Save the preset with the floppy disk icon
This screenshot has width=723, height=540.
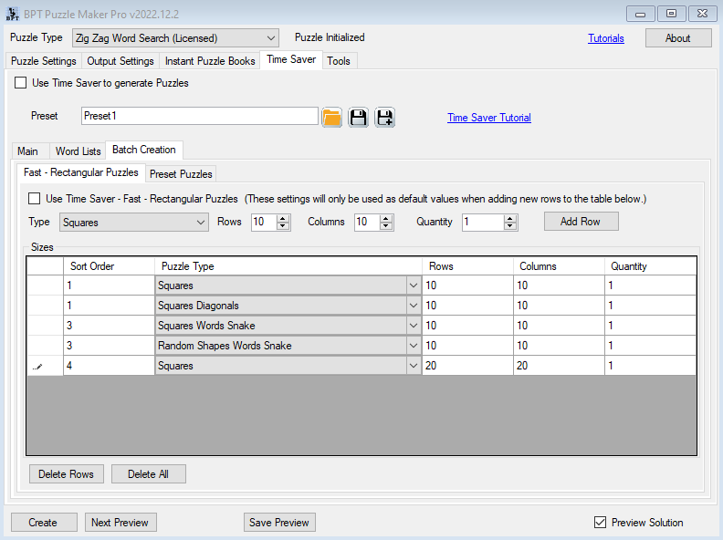tap(359, 117)
